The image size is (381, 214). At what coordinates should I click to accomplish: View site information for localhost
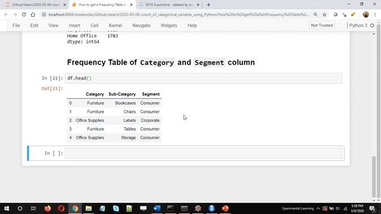(44, 14)
